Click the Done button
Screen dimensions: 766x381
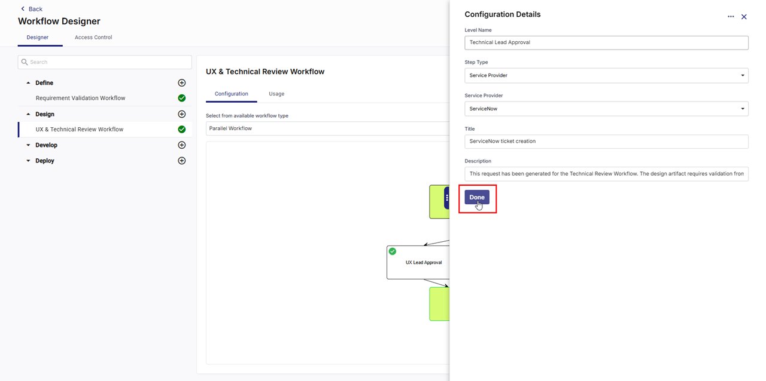tap(477, 197)
